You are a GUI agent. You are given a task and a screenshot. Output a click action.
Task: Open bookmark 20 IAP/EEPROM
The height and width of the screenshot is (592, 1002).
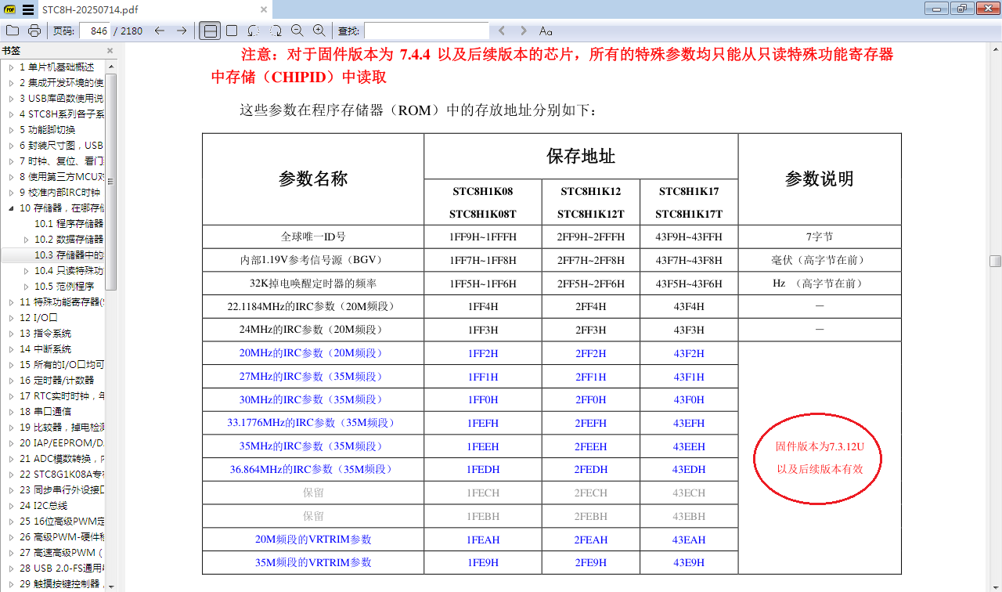[x=61, y=443]
